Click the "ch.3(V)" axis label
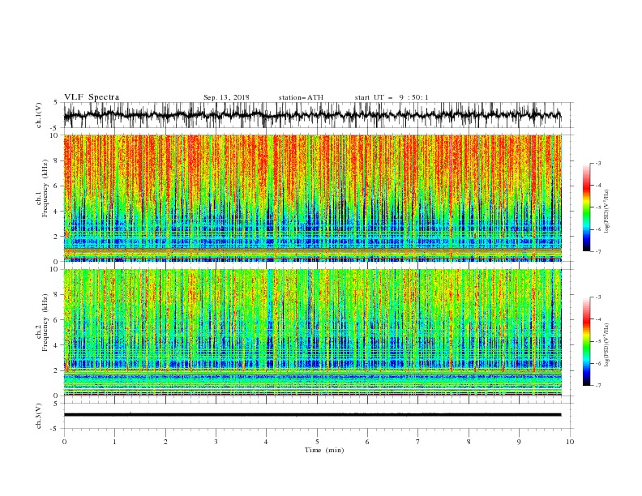 pyautogui.click(x=39, y=416)
